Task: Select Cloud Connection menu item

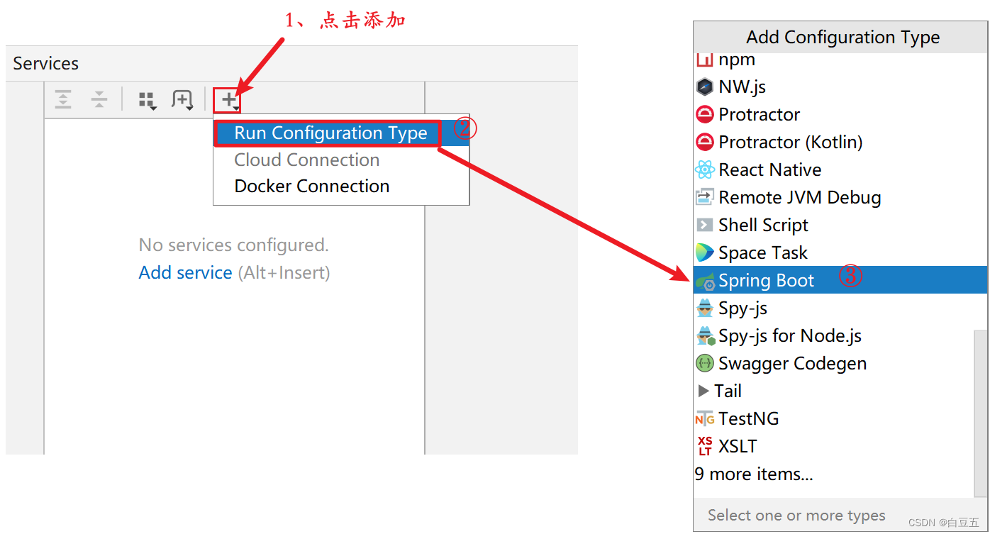Action: click(x=341, y=160)
